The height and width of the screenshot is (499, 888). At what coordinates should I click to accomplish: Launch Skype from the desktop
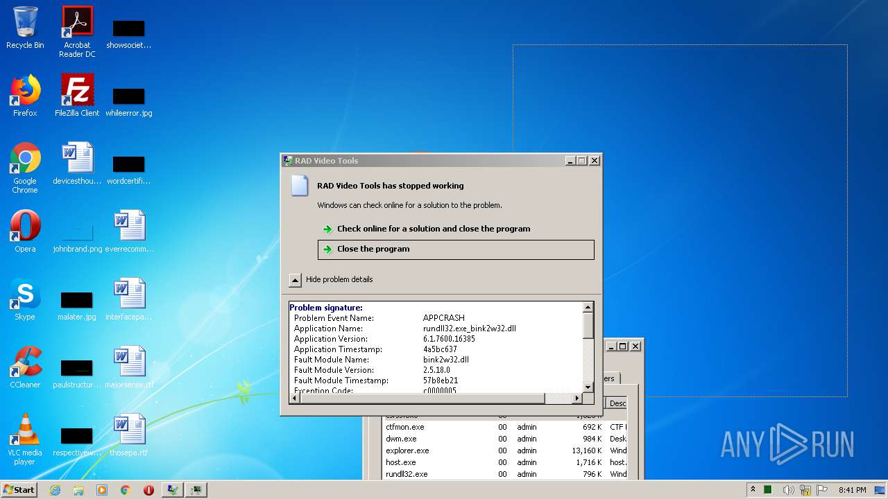[25, 299]
